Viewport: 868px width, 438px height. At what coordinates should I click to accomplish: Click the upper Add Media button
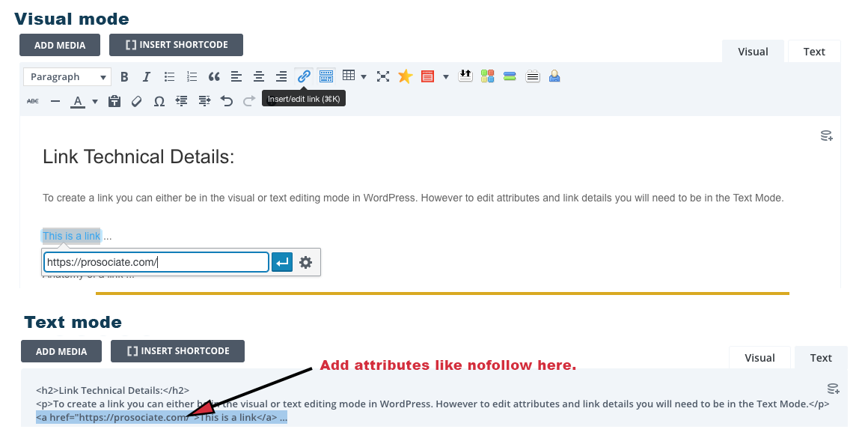click(60, 45)
